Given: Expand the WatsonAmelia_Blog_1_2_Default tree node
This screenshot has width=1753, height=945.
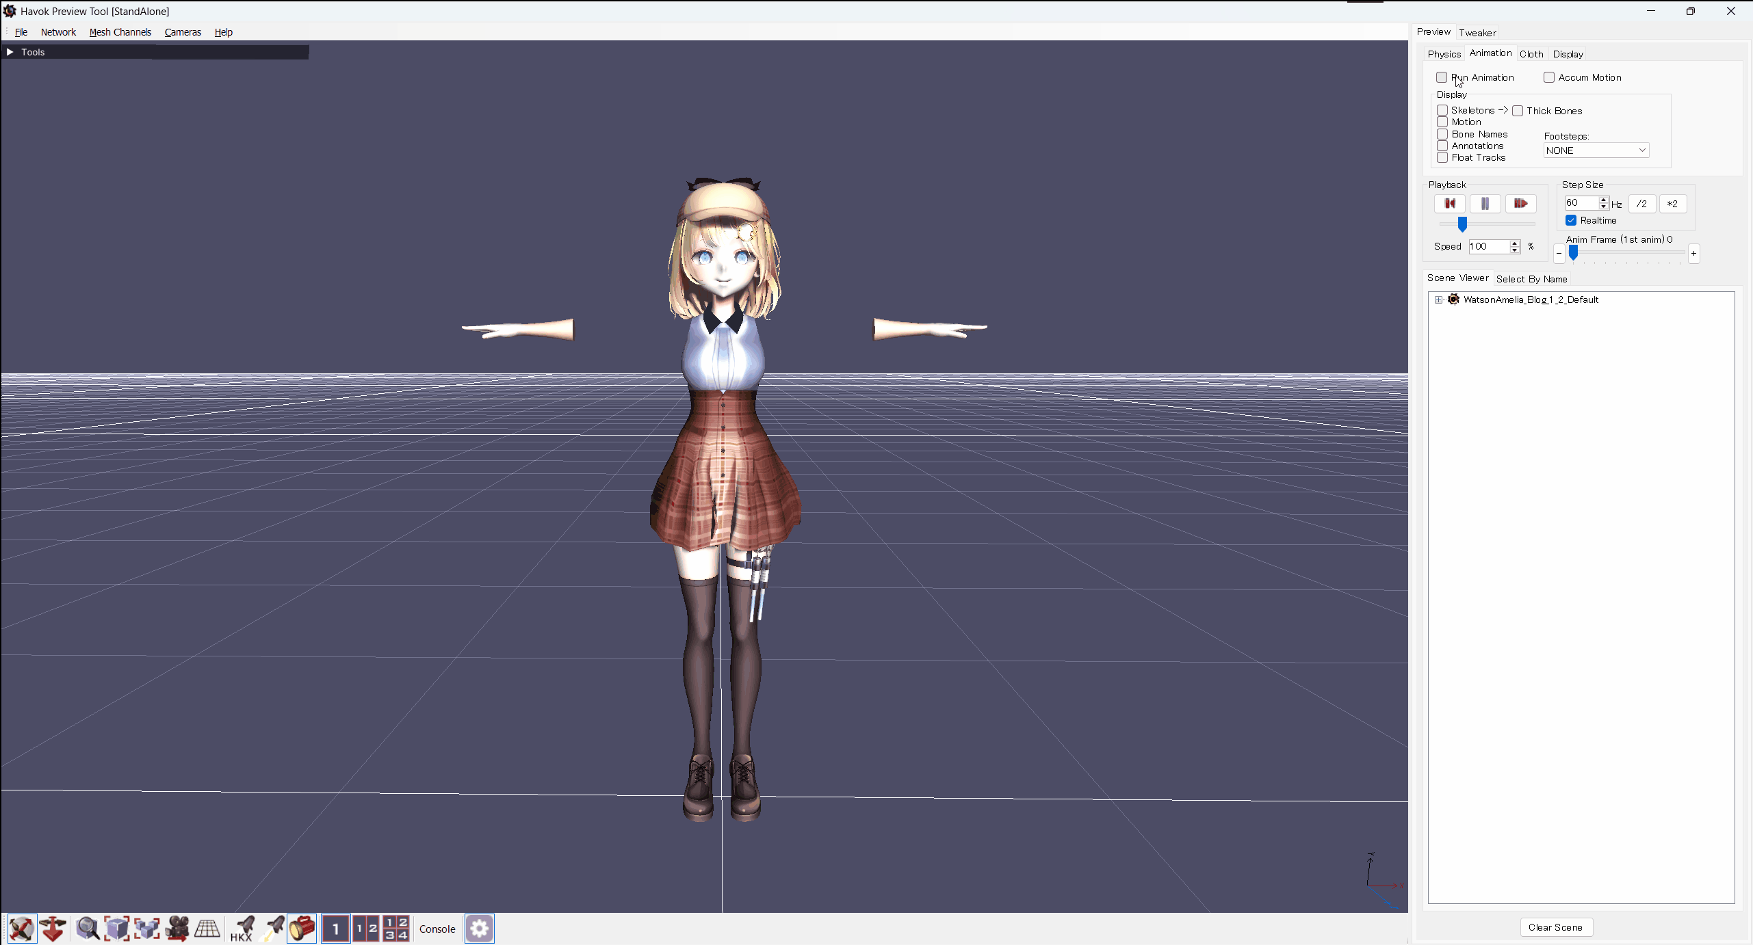Looking at the screenshot, I should (1438, 300).
